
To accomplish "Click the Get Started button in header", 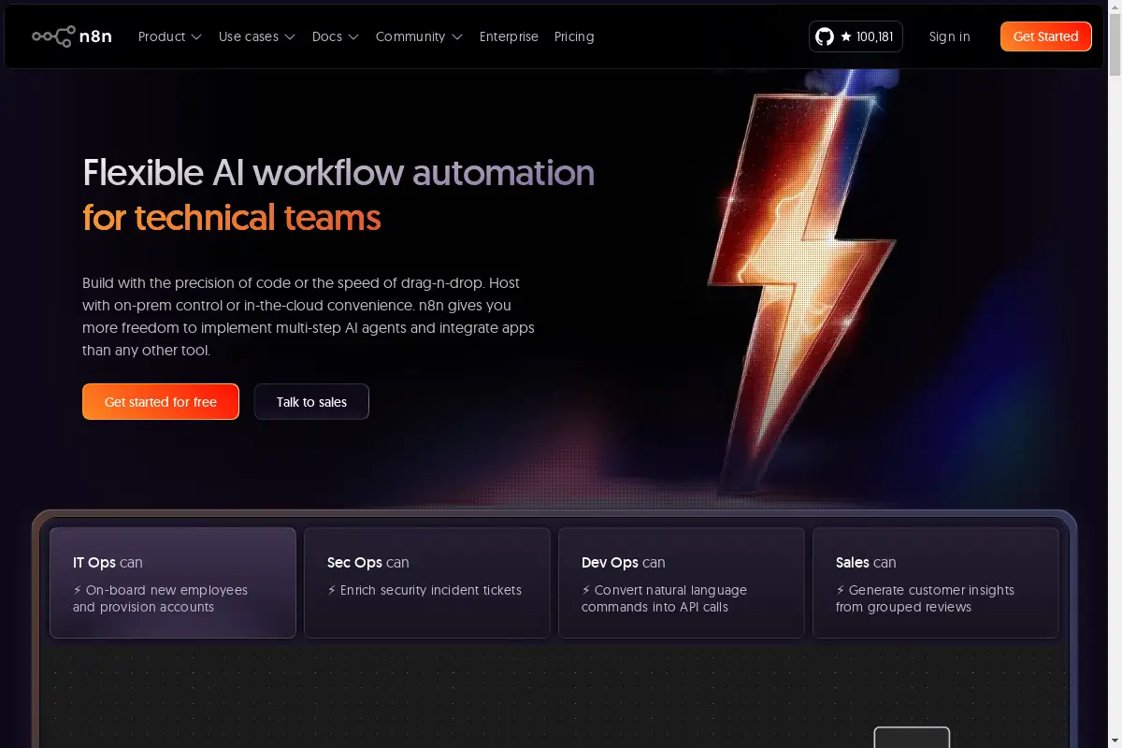I will (1046, 36).
